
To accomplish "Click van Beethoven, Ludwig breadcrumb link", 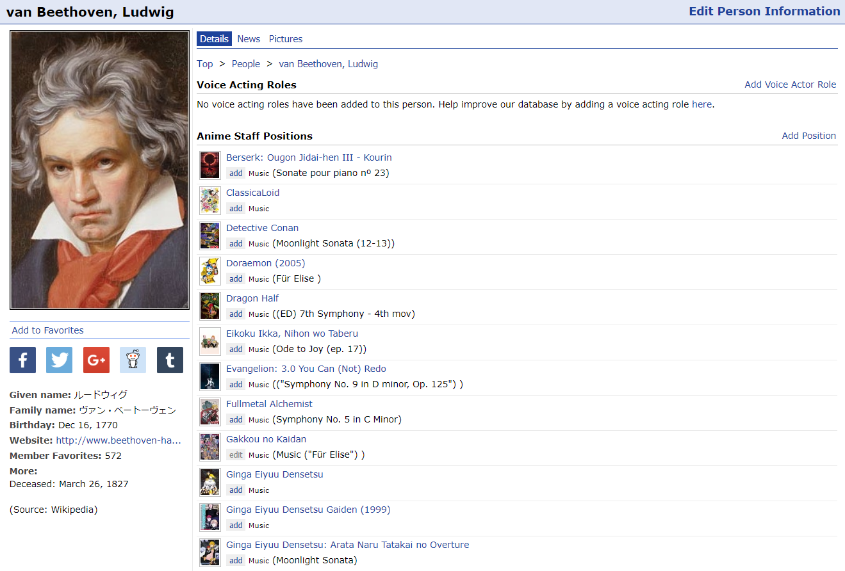I will (x=329, y=64).
